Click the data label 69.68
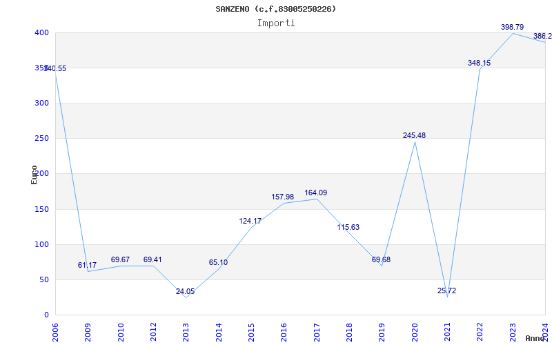Image resolution: width=552 pixels, height=345 pixels. (382, 260)
